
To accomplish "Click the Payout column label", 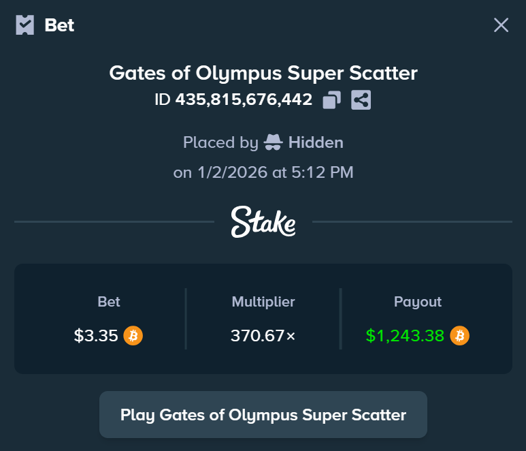I will point(418,302).
